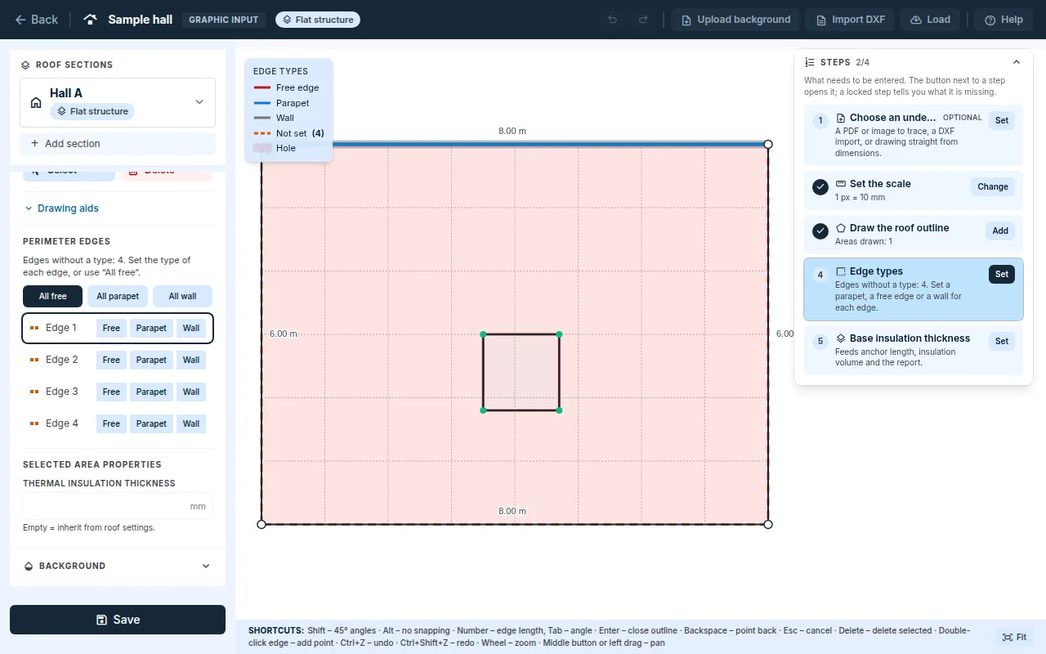The width and height of the screenshot is (1046, 654).
Task: Set Edge 4 type to Free
Action: tap(111, 423)
